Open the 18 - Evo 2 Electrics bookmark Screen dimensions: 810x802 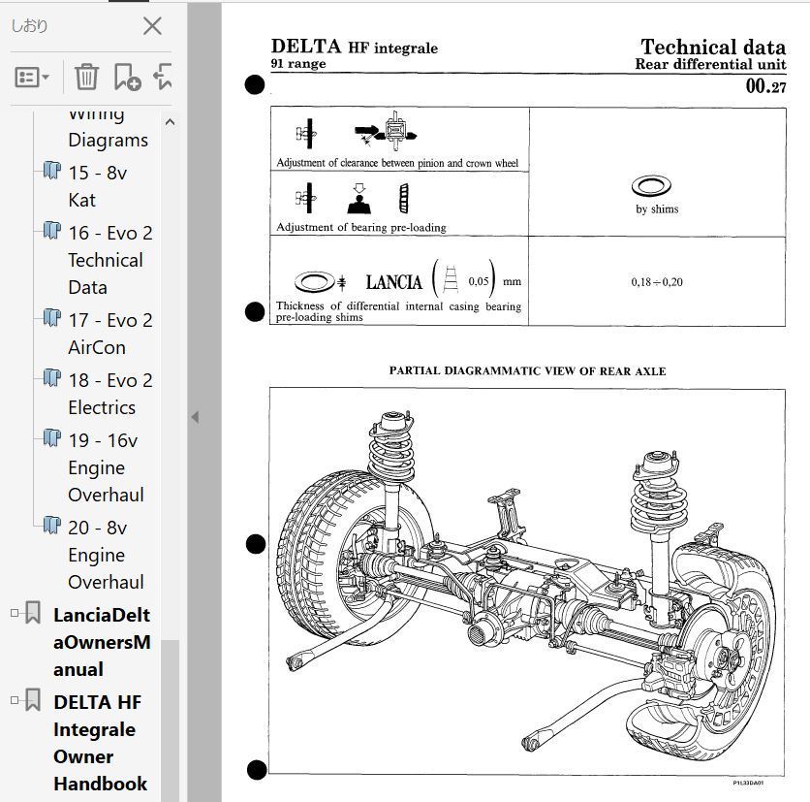click(110, 394)
